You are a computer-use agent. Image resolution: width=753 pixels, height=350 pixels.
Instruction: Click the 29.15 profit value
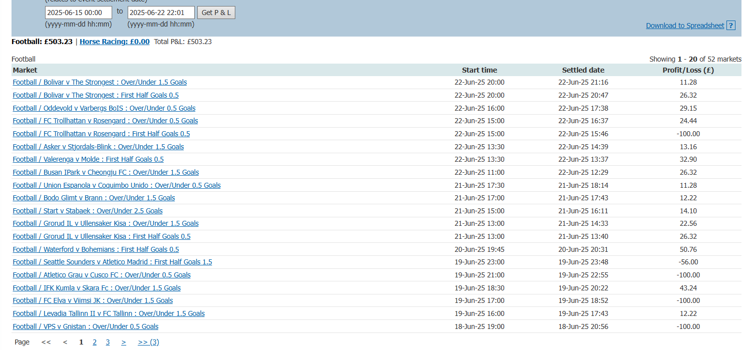click(x=688, y=108)
